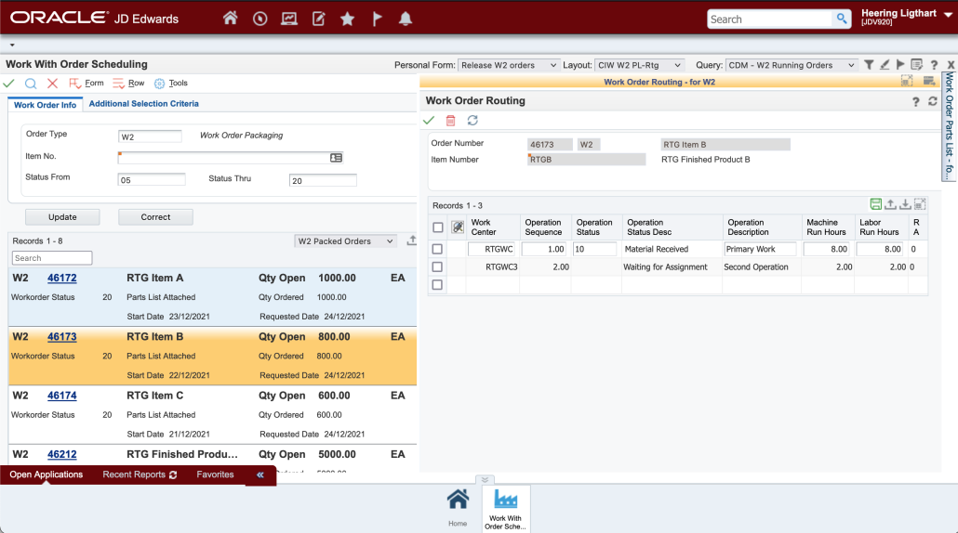This screenshot has width=958, height=533.
Task: Toggle the select-all grid header checkbox
Action: pos(437,227)
